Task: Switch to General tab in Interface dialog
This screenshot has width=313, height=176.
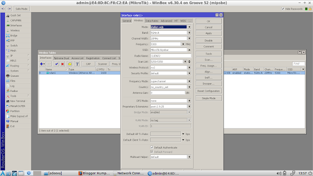Action: [127, 21]
